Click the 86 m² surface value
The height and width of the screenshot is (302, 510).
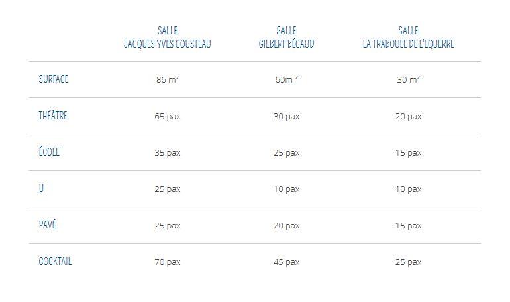[x=168, y=79]
